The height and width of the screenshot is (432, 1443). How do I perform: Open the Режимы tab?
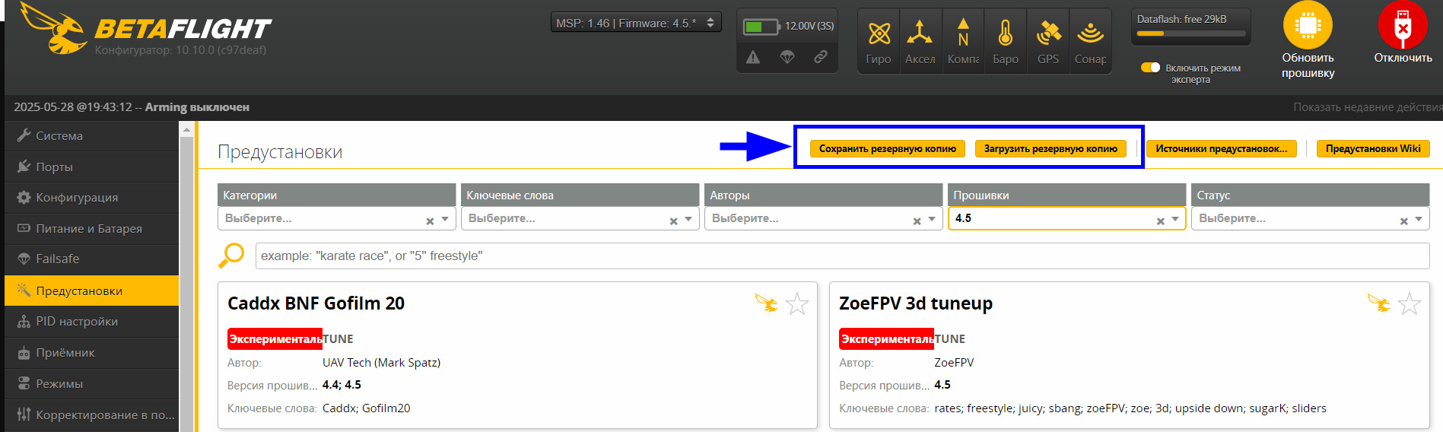(x=91, y=383)
